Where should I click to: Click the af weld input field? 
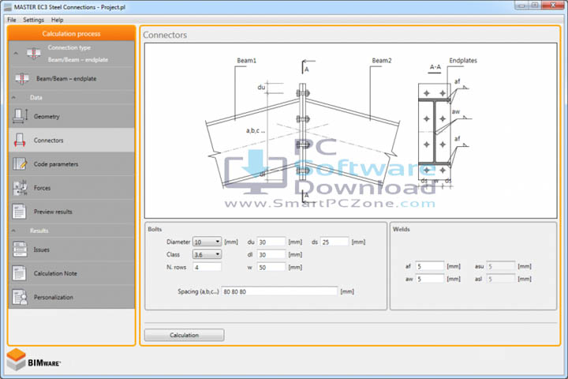click(x=430, y=266)
